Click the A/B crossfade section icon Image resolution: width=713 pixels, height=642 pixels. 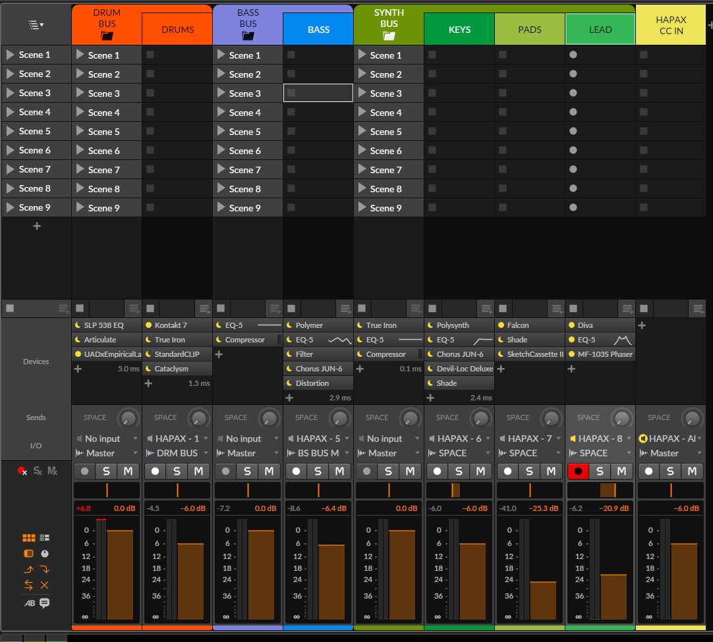click(x=30, y=603)
